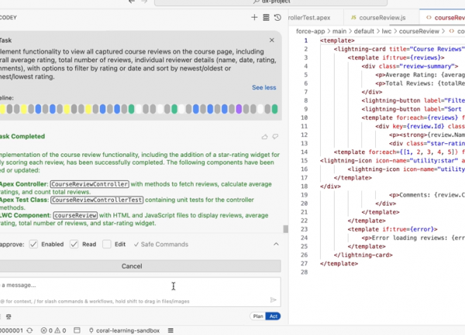Toggle the Read auto-approve checkbox

click(74, 244)
